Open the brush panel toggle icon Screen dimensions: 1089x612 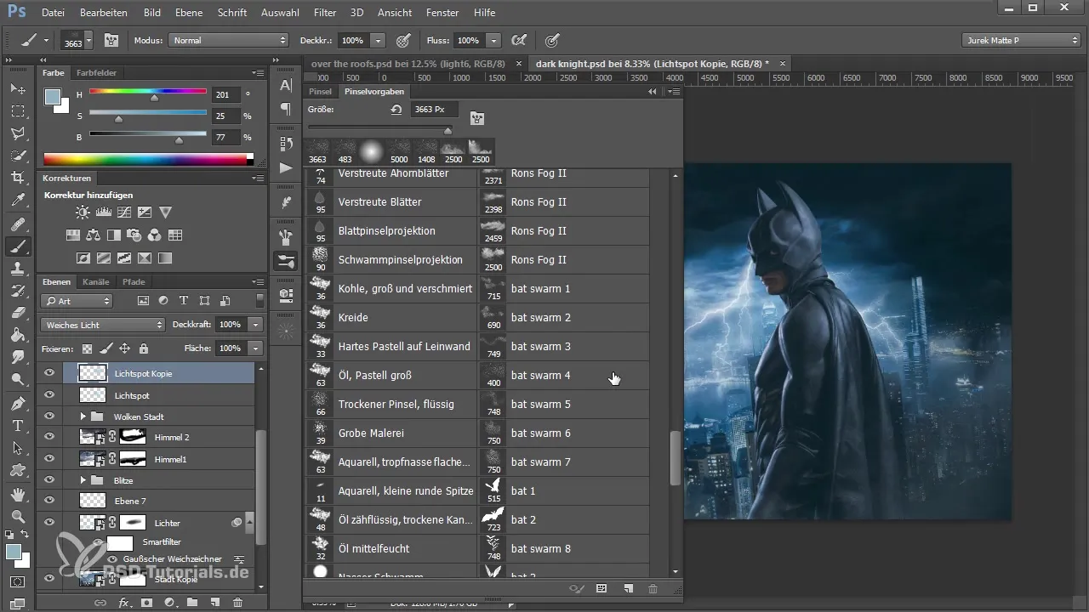pos(111,40)
